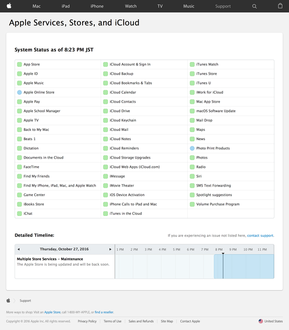The width and height of the screenshot is (289, 330).
Task: Click the Documents in the Cloud label
Action: (43, 157)
